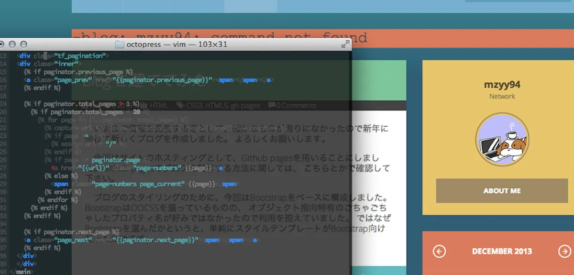This screenshot has height=275, width=574.
Task: Close the vim terminal window
Action: click(x=1, y=44)
